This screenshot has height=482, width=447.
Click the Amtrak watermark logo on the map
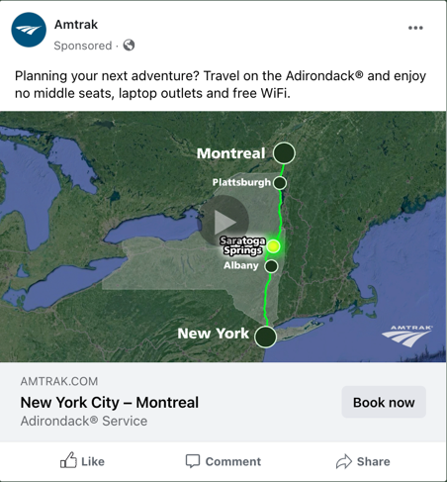[x=407, y=336]
